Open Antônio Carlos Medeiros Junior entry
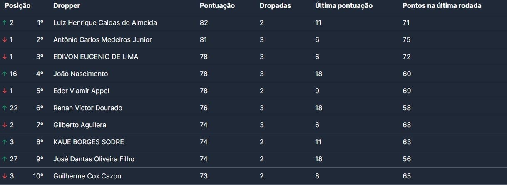This screenshot has width=507, height=185. [x=102, y=39]
